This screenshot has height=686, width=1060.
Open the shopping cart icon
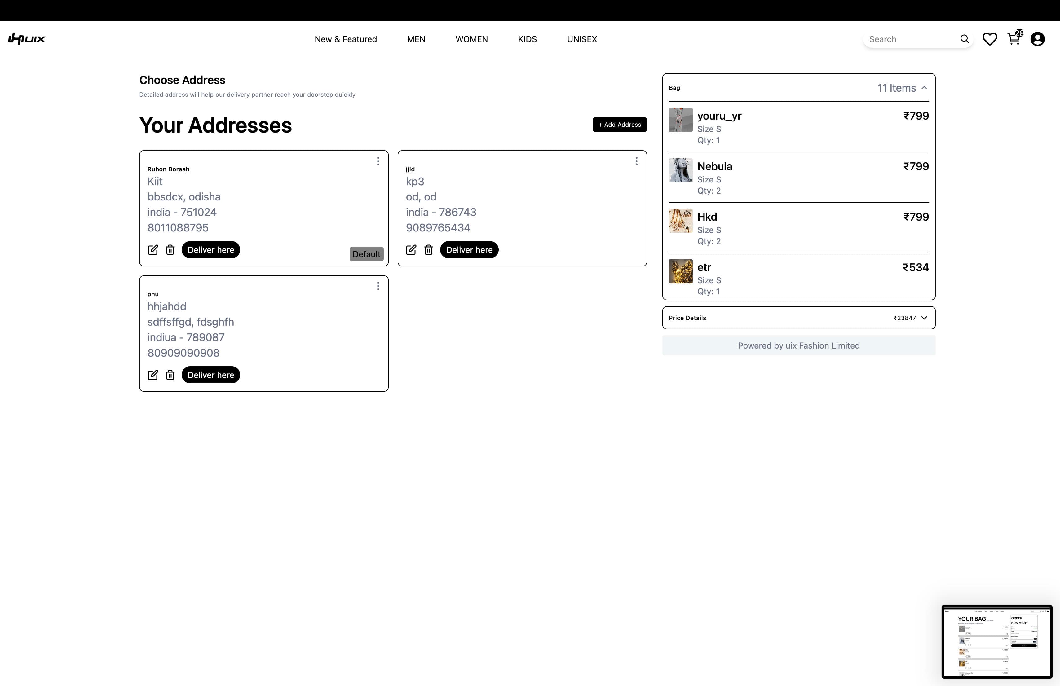coord(1014,39)
